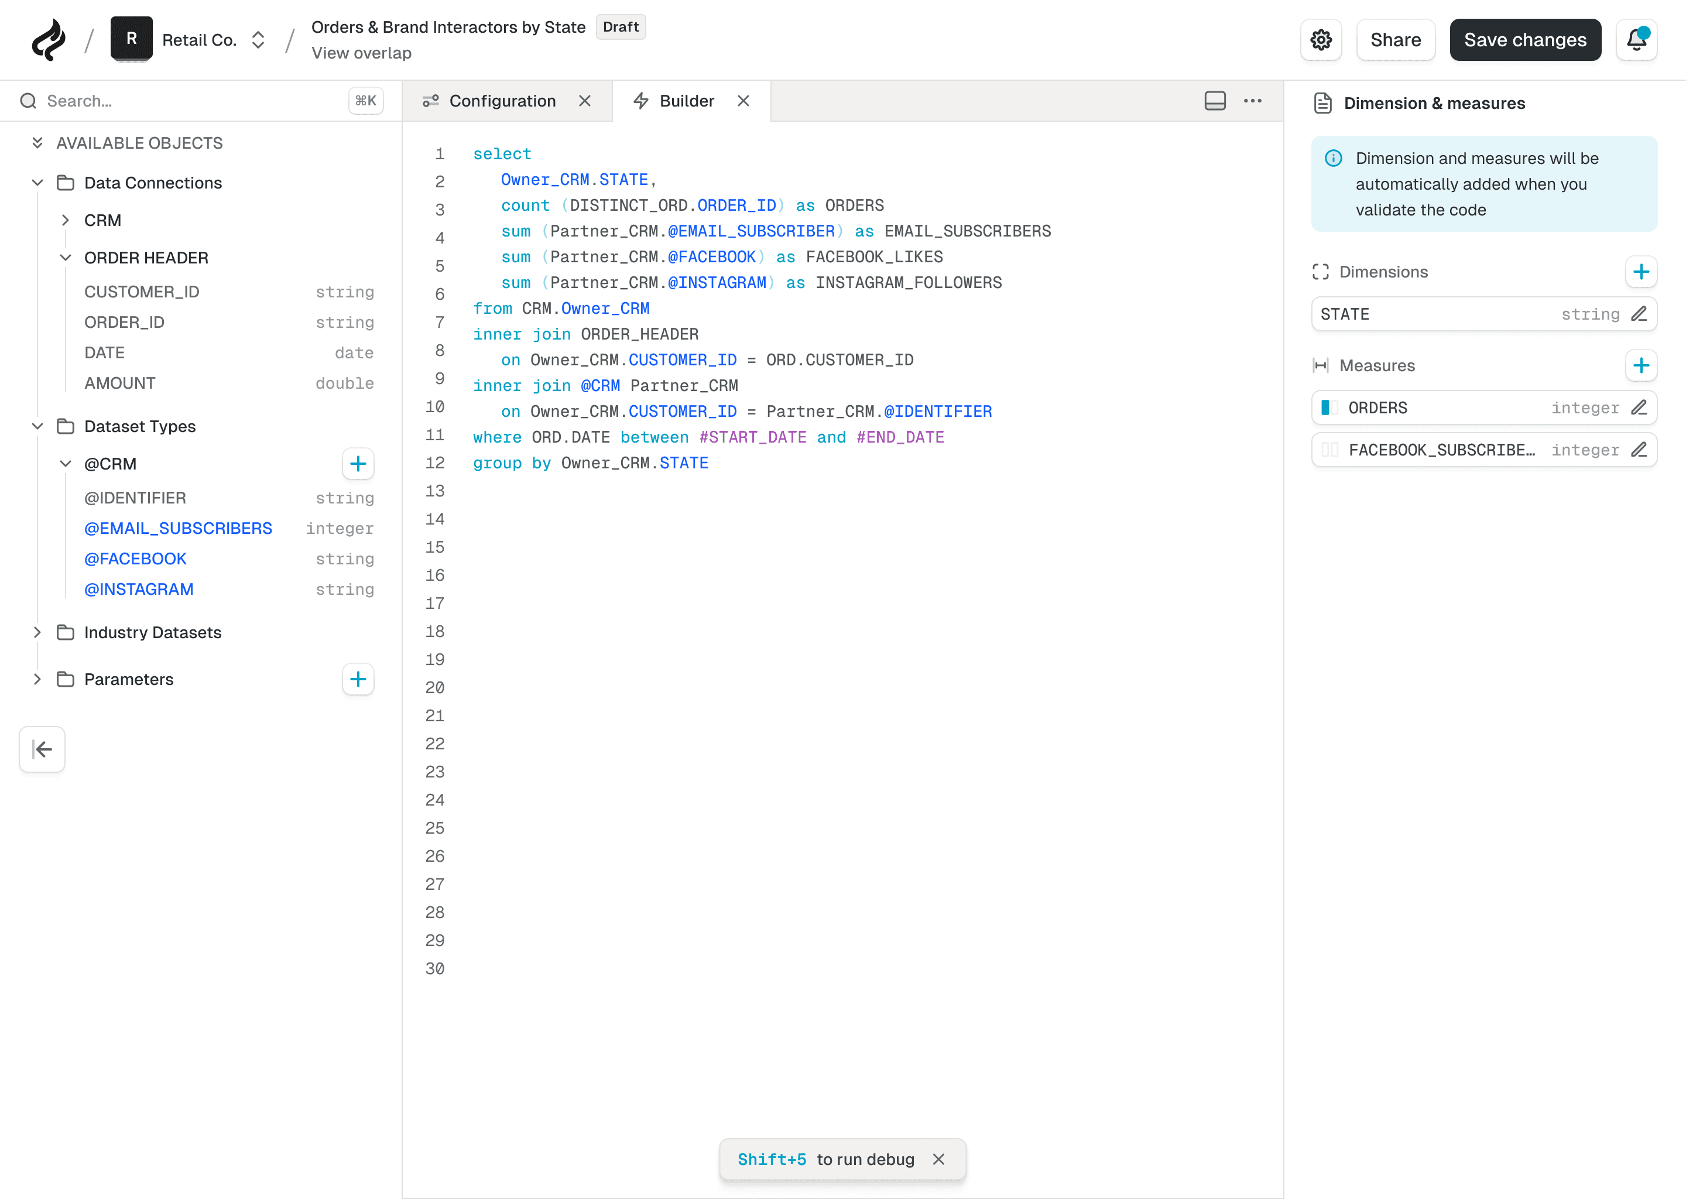Toggle the bottom panel layout icon
This screenshot has width=1686, height=1199.
click(x=1215, y=101)
